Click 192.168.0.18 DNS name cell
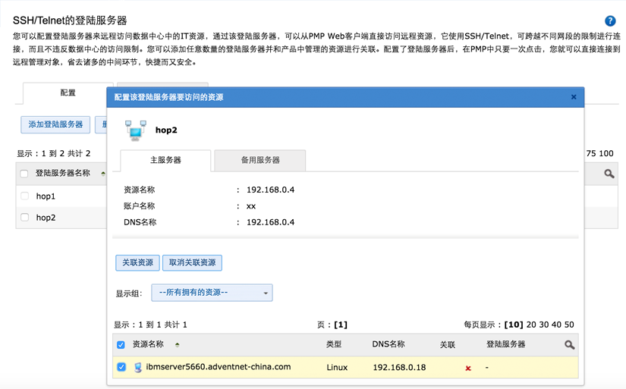This screenshot has width=626, height=389. [x=399, y=368]
